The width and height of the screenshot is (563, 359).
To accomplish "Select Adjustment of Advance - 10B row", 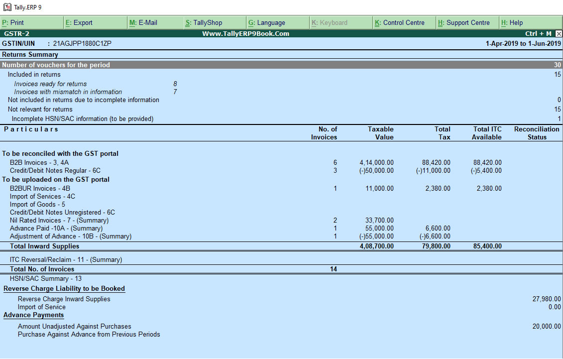I will pyautogui.click(x=282, y=236).
